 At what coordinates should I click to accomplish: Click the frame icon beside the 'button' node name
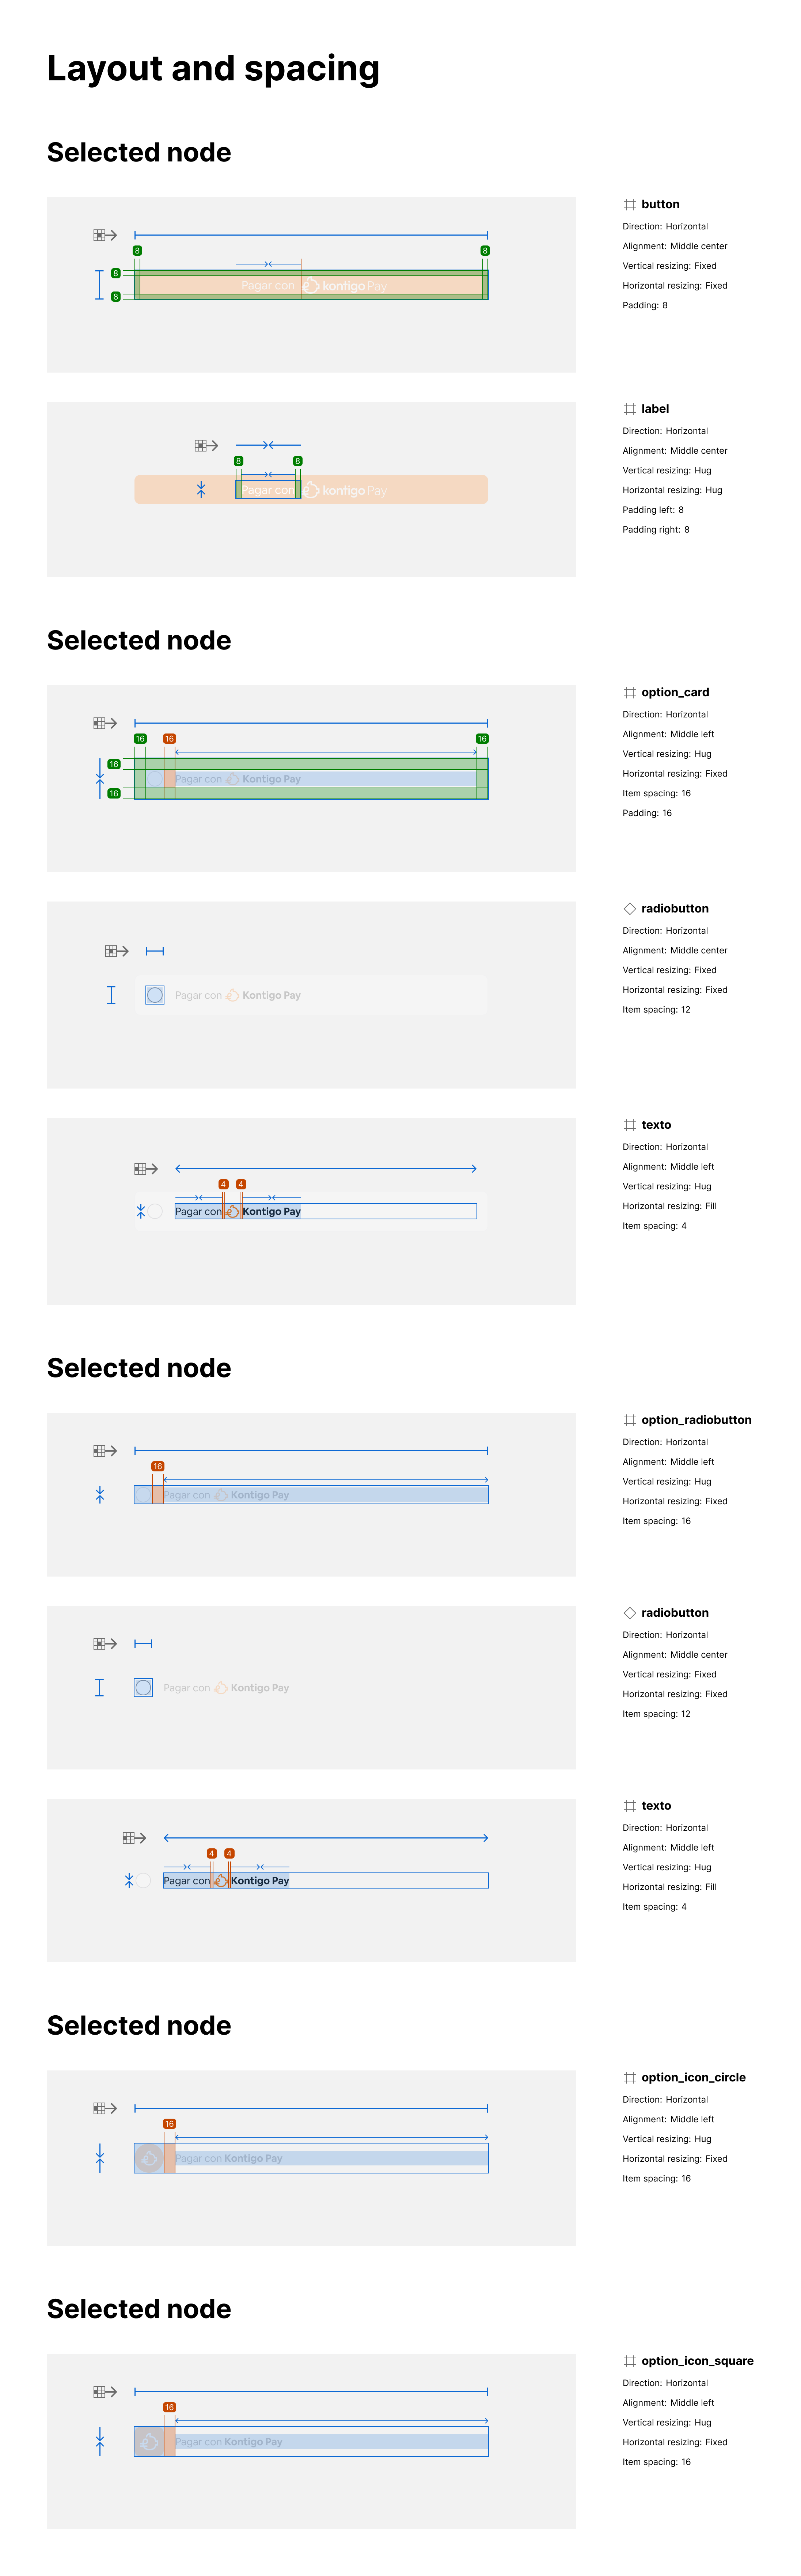(x=629, y=204)
